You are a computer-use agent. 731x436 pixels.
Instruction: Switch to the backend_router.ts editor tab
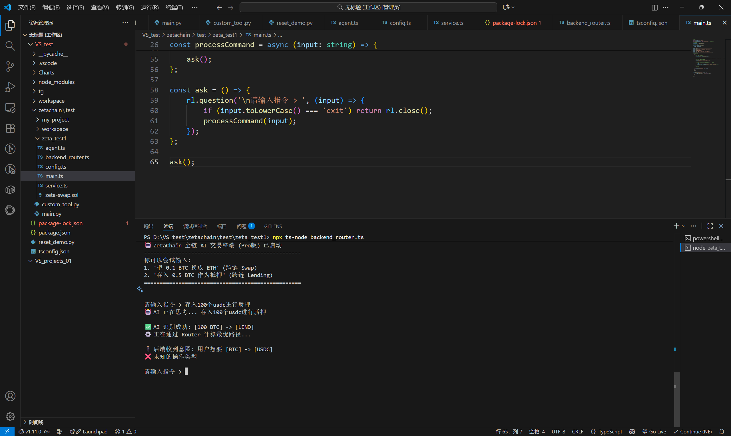point(588,23)
